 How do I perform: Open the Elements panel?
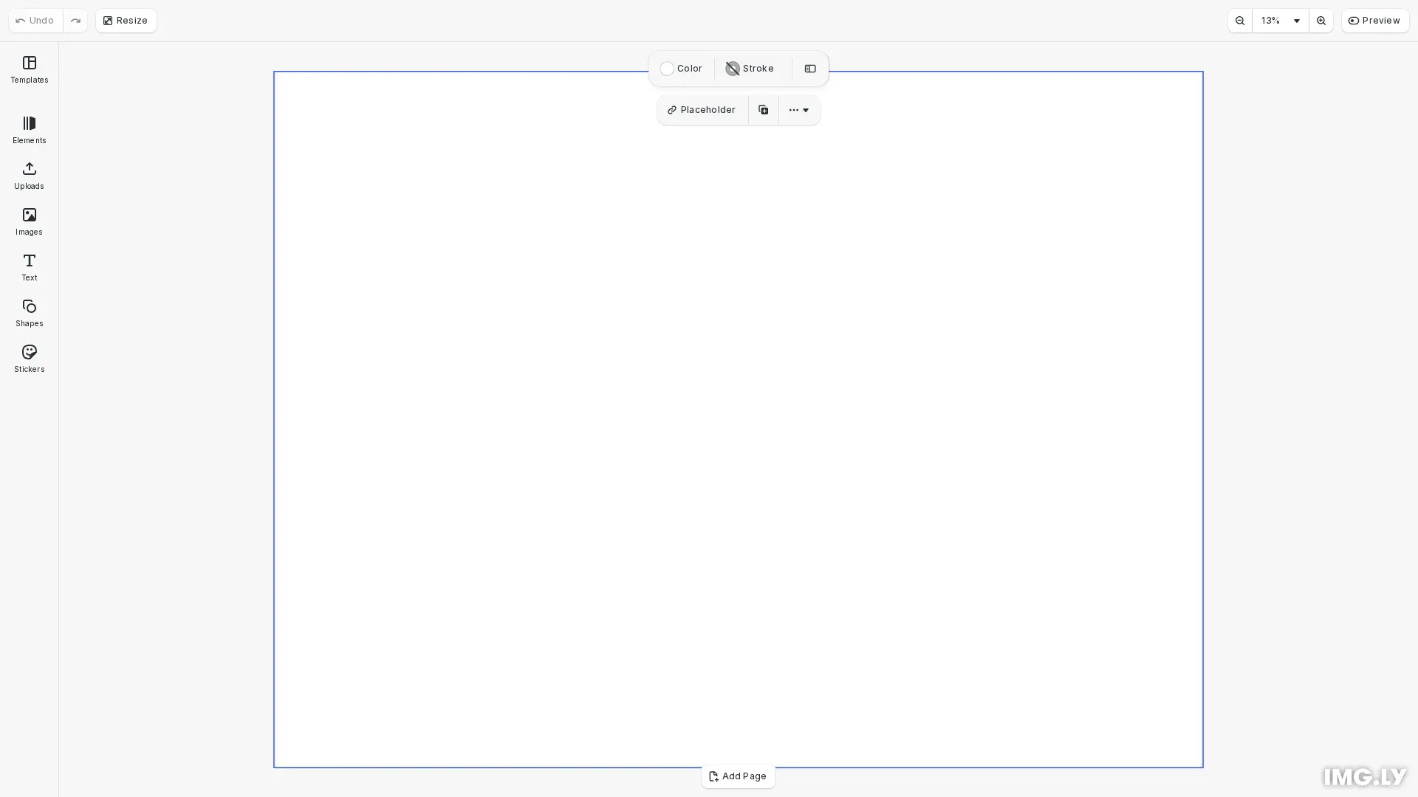tap(29, 130)
